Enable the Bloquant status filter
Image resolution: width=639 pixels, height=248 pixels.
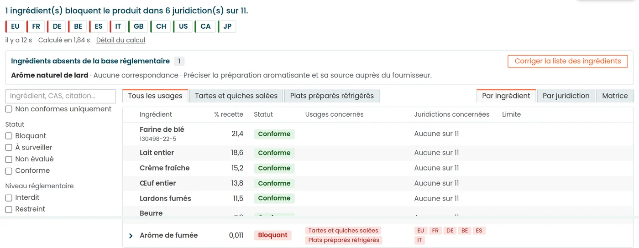coord(9,136)
